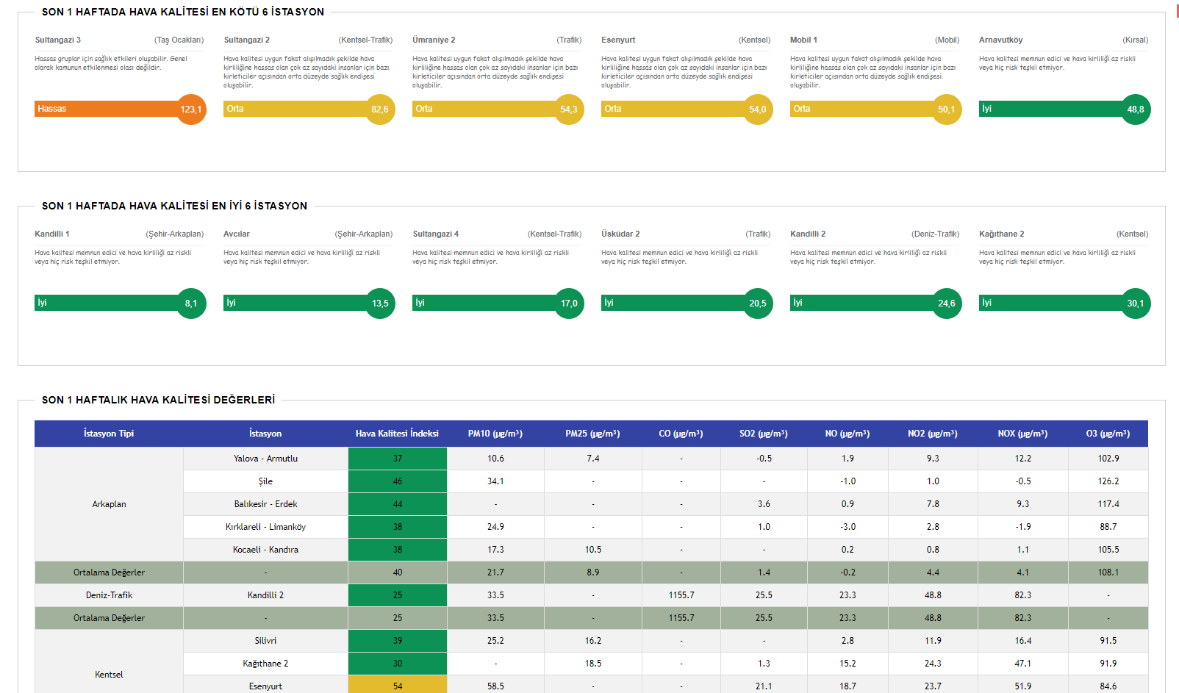Select the O3 column header in the table
Image resolution: width=1179 pixels, height=693 pixels.
tap(1108, 434)
